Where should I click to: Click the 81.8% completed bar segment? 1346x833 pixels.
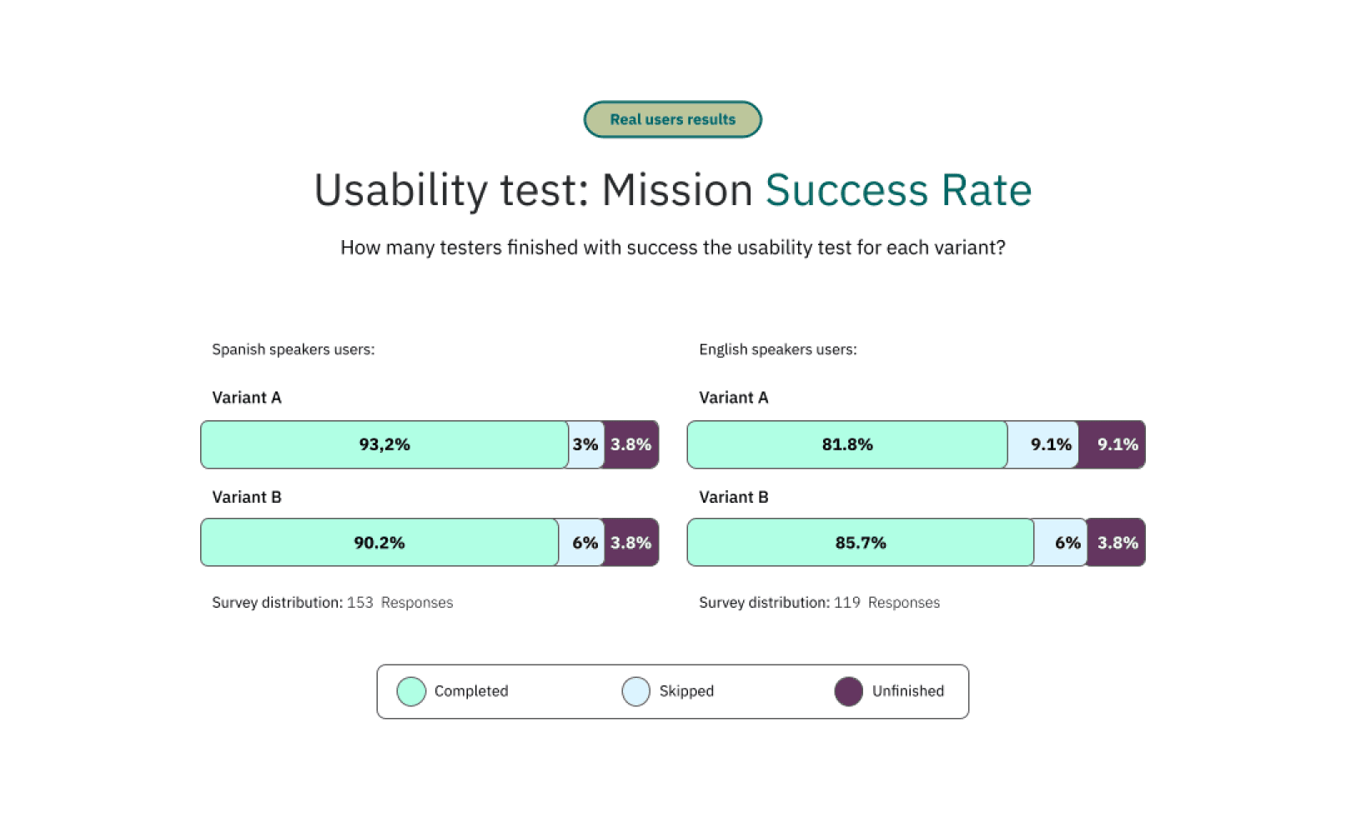(x=847, y=444)
